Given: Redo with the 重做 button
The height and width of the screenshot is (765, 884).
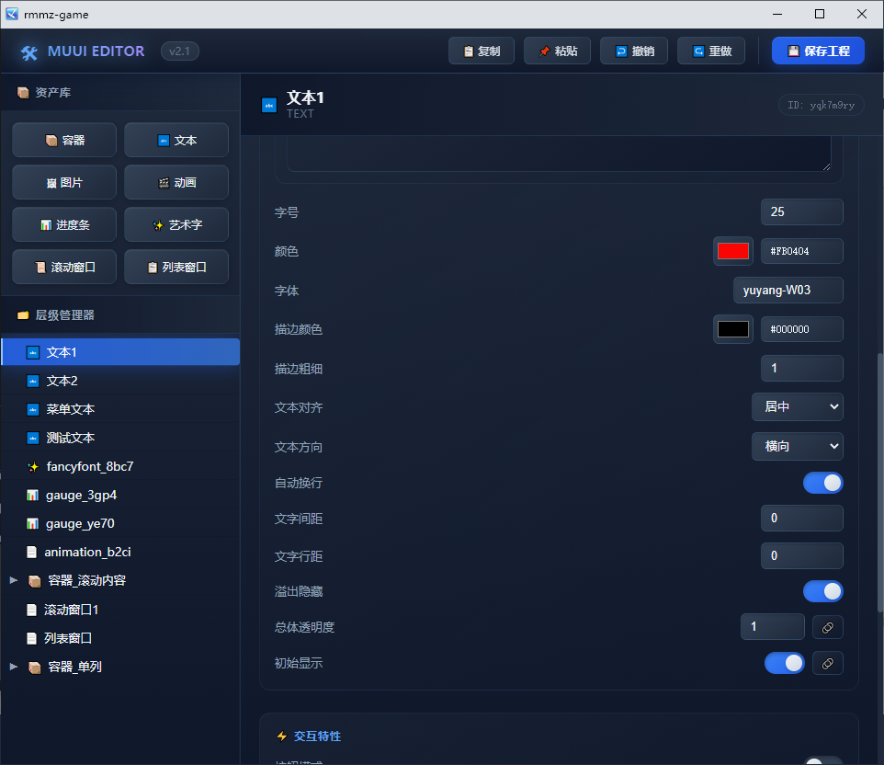Looking at the screenshot, I should click(711, 51).
